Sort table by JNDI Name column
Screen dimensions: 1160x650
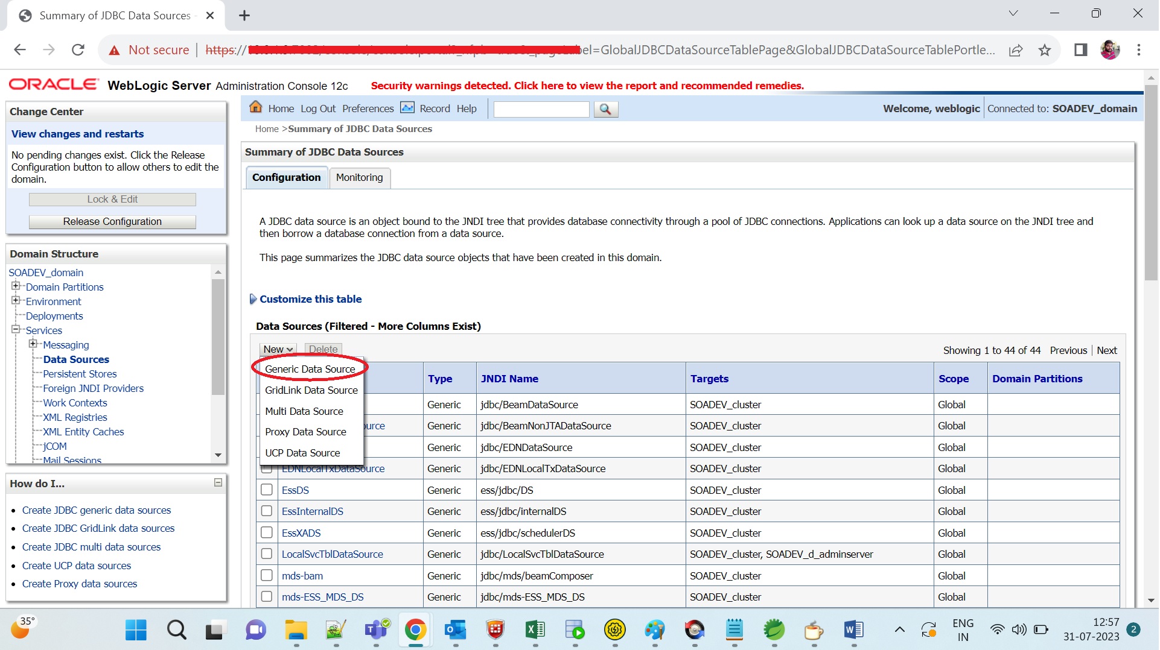point(509,379)
